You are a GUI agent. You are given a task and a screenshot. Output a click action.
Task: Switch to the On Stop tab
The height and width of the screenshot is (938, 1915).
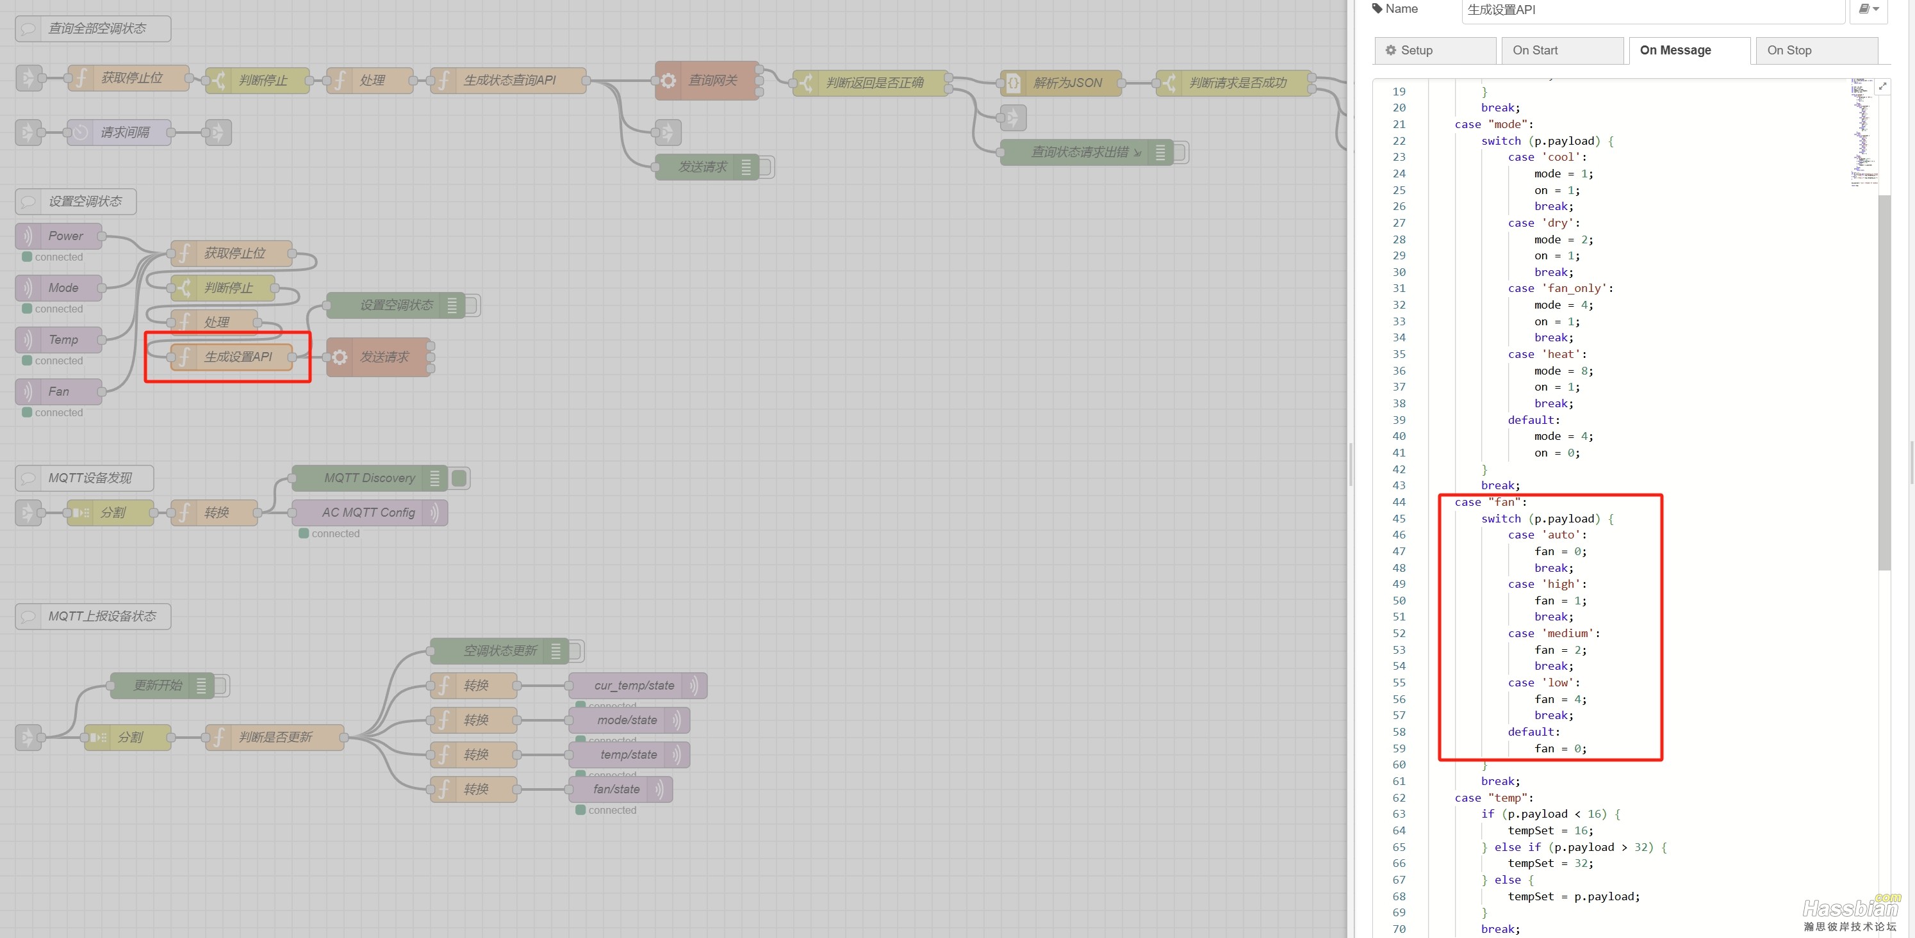coord(1818,51)
